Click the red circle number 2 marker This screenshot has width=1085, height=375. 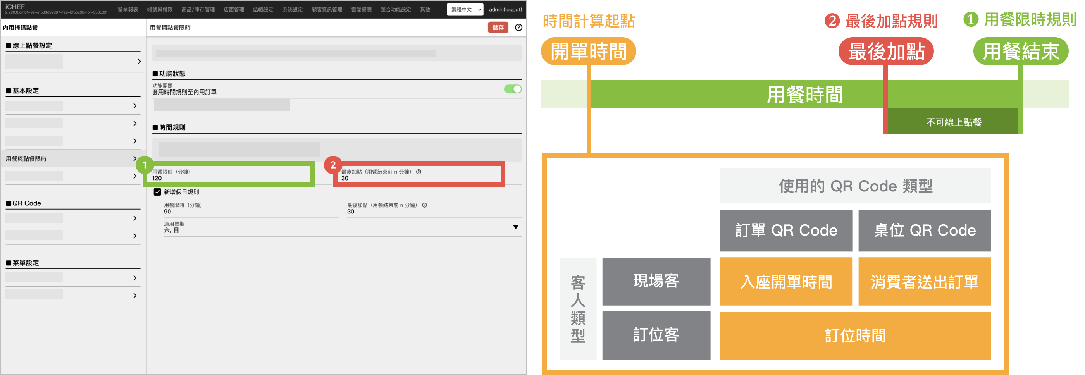(333, 165)
